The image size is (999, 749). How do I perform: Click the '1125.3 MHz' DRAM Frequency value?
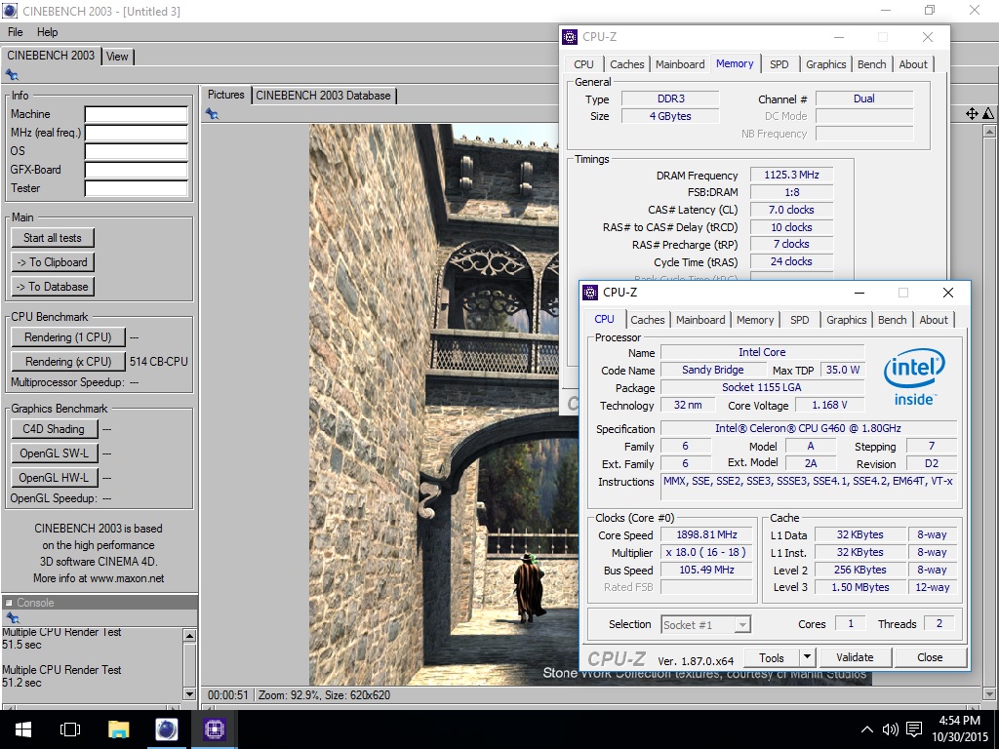click(x=791, y=175)
